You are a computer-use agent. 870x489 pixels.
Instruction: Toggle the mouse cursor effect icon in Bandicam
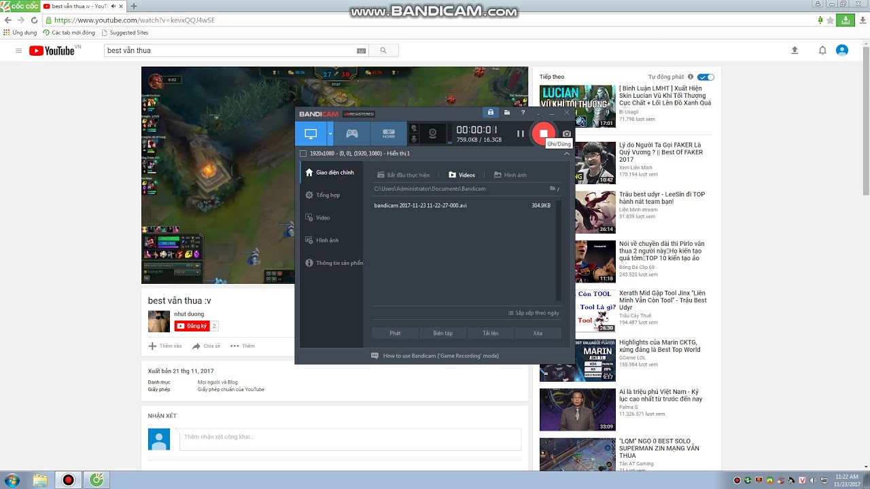click(x=413, y=128)
